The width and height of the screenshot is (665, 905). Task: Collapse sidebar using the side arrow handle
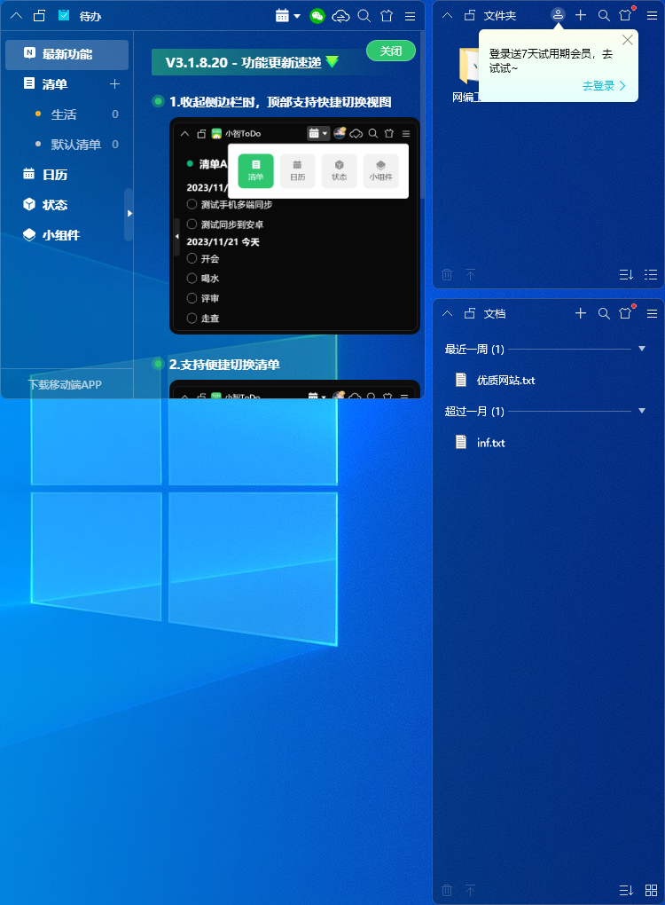coord(129,214)
